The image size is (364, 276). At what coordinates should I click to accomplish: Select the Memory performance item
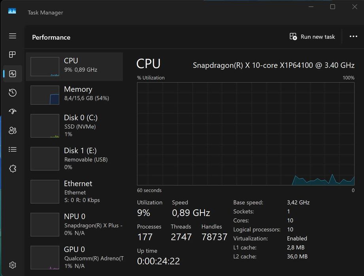74,95
